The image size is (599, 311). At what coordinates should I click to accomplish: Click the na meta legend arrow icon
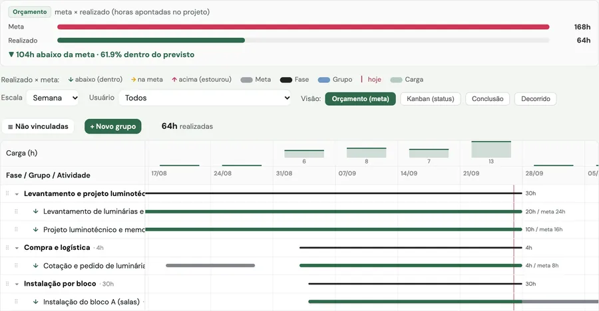[133, 80]
